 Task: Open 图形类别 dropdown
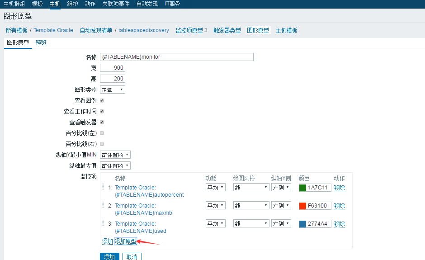click(x=113, y=90)
